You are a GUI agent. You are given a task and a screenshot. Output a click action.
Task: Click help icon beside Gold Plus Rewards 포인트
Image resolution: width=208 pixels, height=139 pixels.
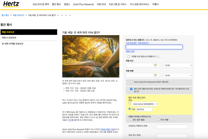171,82
